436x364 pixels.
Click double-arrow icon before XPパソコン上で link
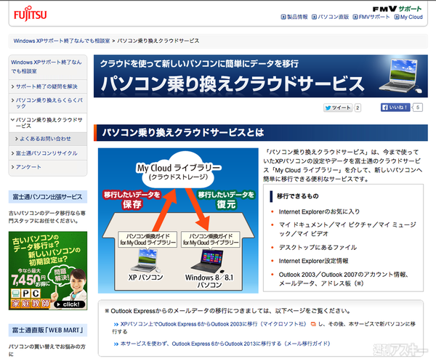tap(116, 324)
